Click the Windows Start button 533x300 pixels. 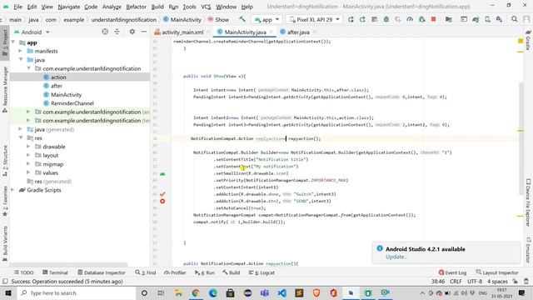pos(8,292)
